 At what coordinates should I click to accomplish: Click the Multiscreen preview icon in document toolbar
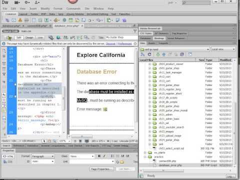51,37
